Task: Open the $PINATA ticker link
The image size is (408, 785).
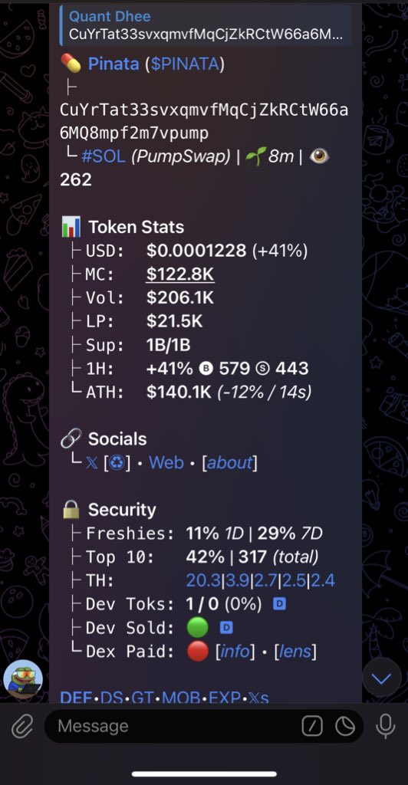Action: (185, 64)
